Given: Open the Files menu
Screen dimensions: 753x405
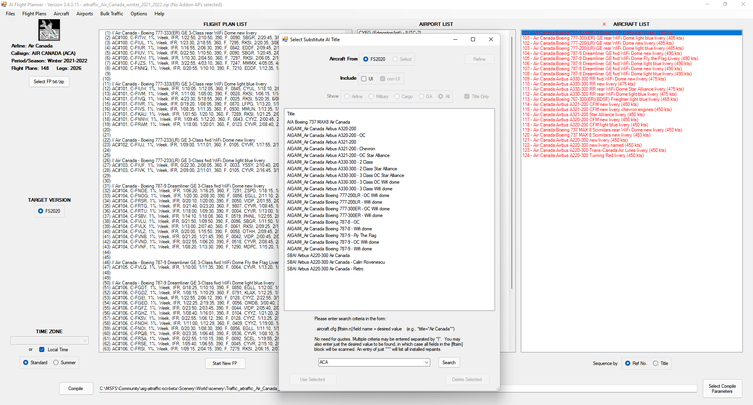Looking at the screenshot, I should point(11,14).
